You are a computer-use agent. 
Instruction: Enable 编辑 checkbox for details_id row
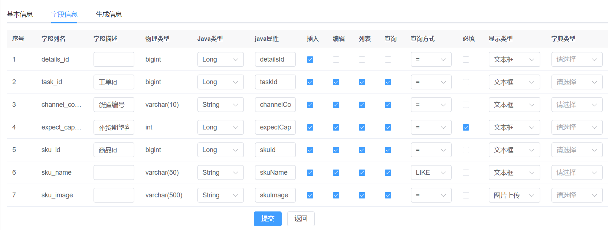coord(336,60)
